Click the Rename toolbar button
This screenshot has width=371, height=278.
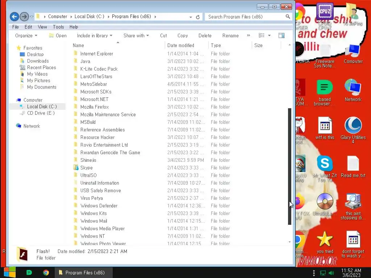coord(230,36)
